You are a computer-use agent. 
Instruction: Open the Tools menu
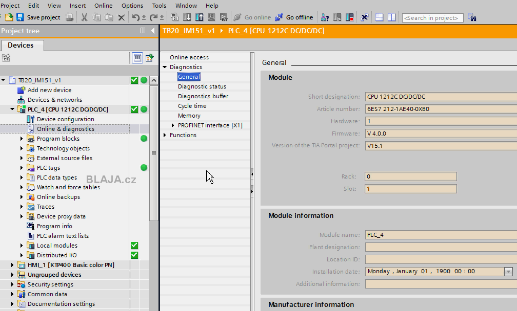pos(159,6)
